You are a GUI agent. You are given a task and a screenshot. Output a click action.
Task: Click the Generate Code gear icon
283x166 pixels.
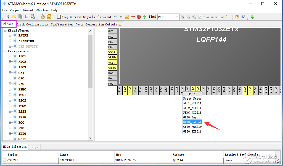click(x=43, y=17)
